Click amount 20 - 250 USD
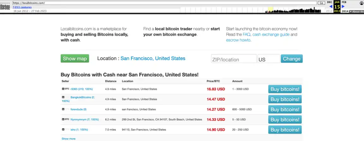 pyautogui.click(x=240, y=130)
